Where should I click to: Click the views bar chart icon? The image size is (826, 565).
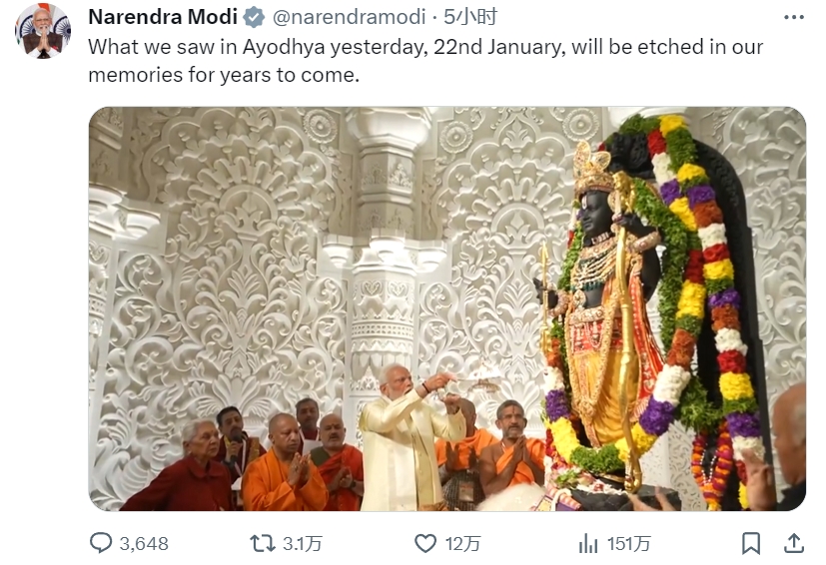[588, 543]
